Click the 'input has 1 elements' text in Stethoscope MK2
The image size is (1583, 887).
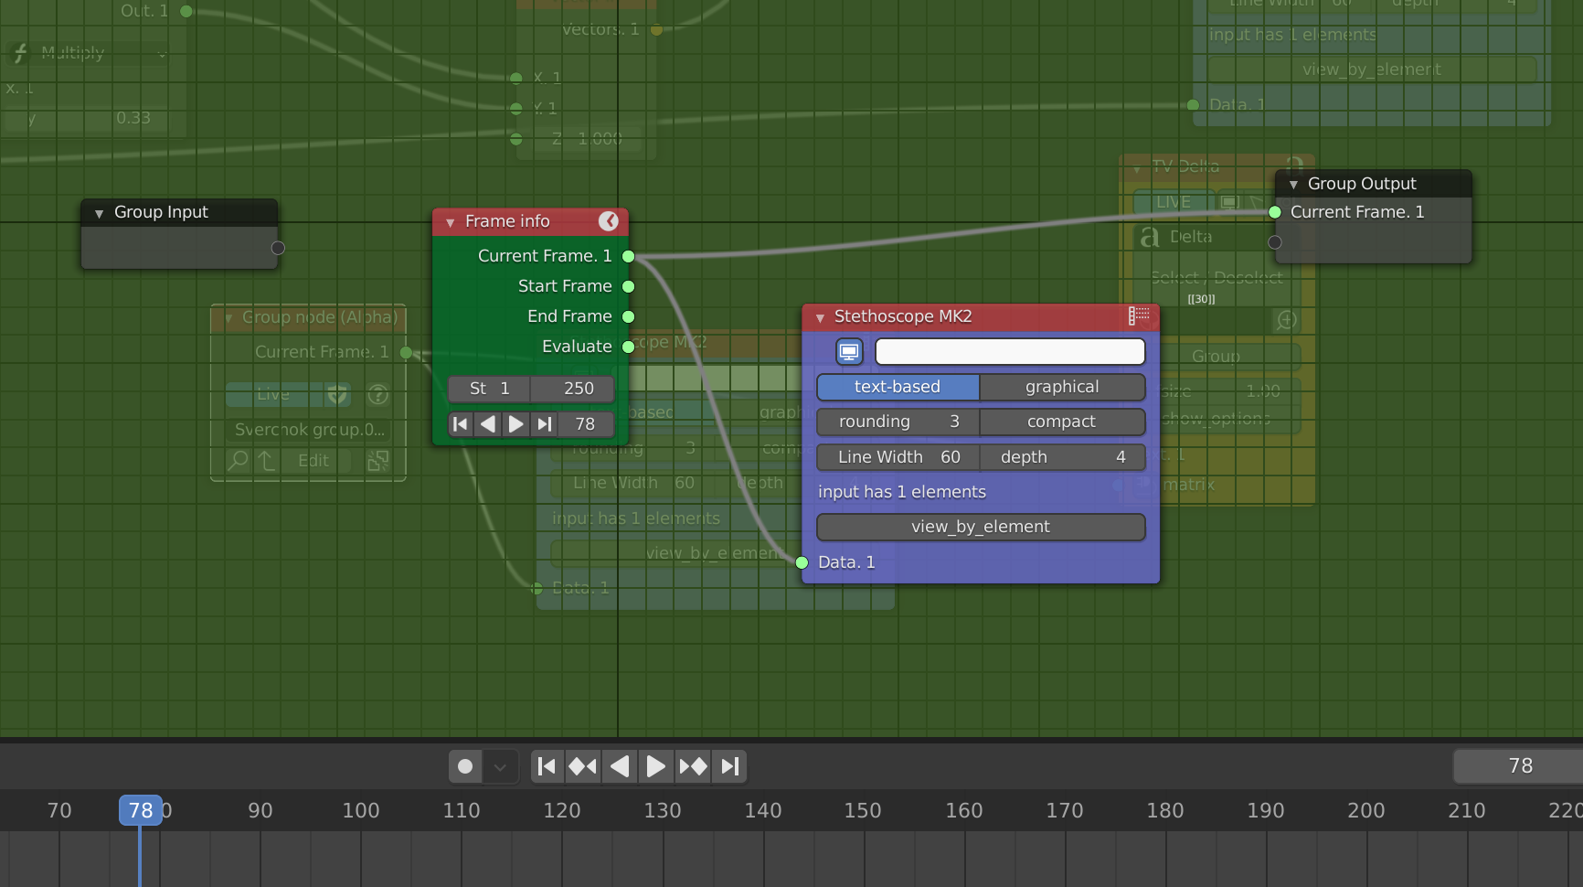point(902,492)
